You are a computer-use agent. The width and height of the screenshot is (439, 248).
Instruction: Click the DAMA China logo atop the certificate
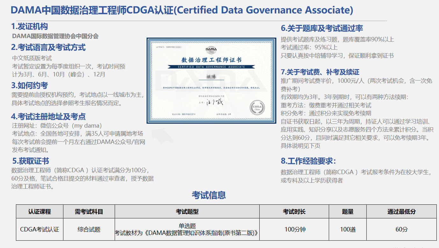point(211,50)
